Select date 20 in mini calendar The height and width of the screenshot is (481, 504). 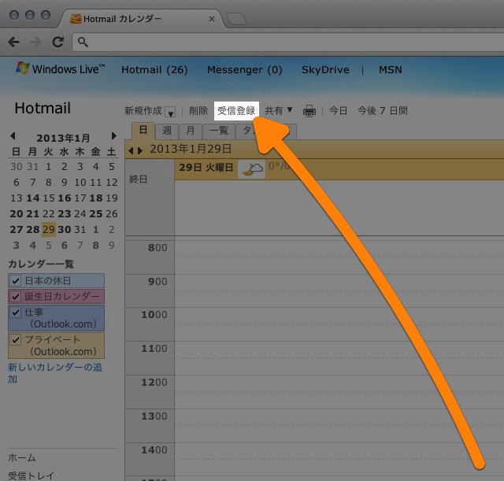17,213
